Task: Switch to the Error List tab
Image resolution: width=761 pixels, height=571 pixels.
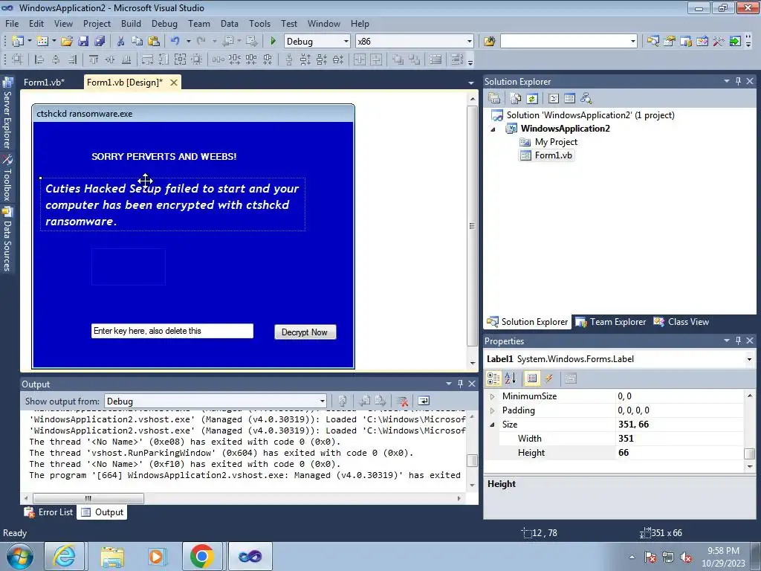Action: (49, 512)
